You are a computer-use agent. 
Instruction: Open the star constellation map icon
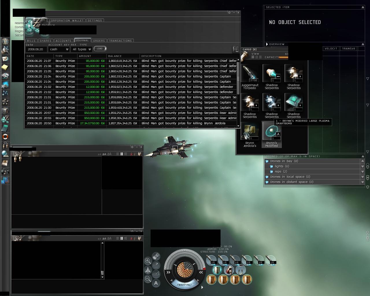(5, 93)
